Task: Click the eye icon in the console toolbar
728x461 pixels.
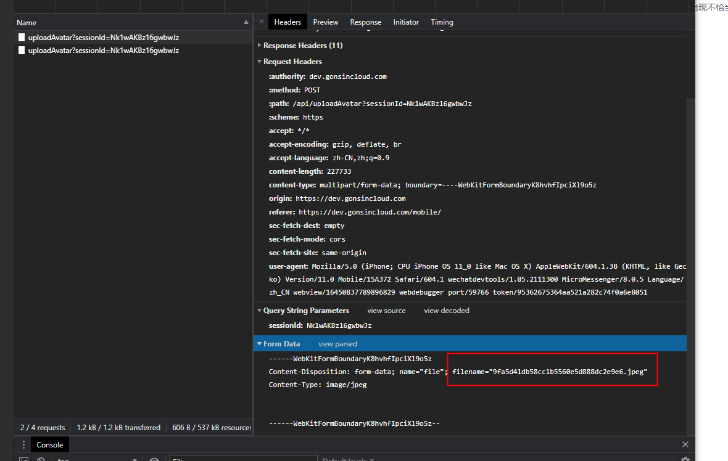Action: (154, 459)
